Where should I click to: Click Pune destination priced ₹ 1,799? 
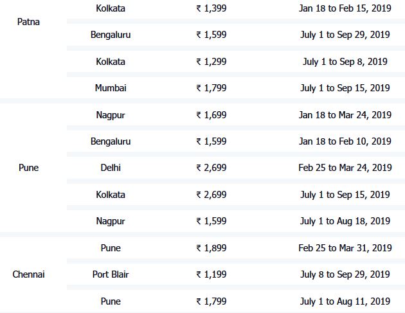[x=111, y=301]
